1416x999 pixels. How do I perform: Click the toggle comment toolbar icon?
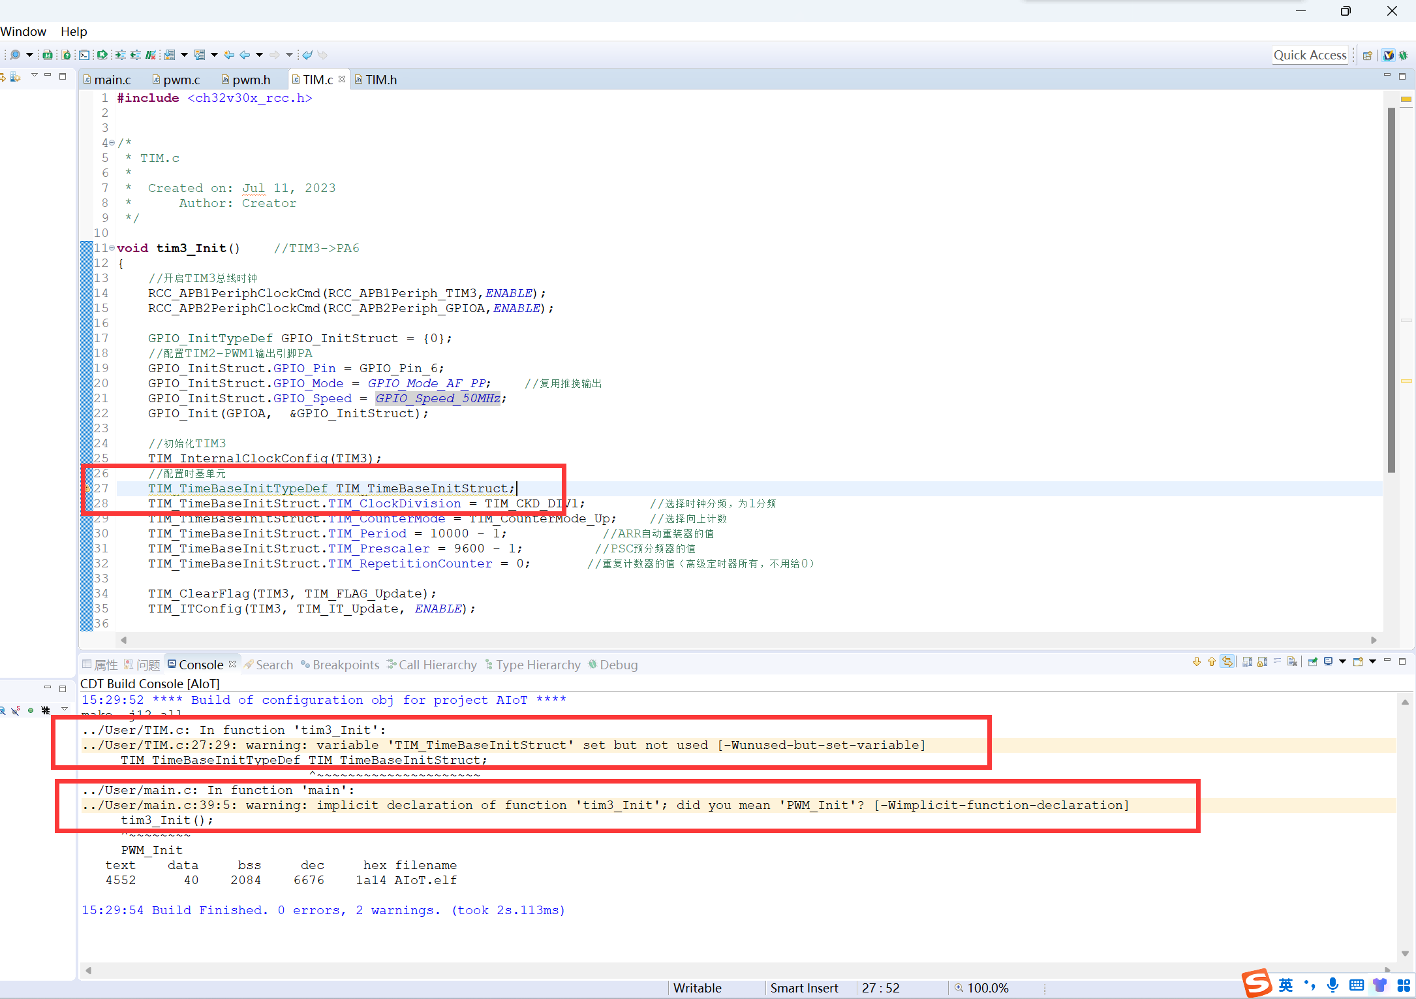click(151, 55)
